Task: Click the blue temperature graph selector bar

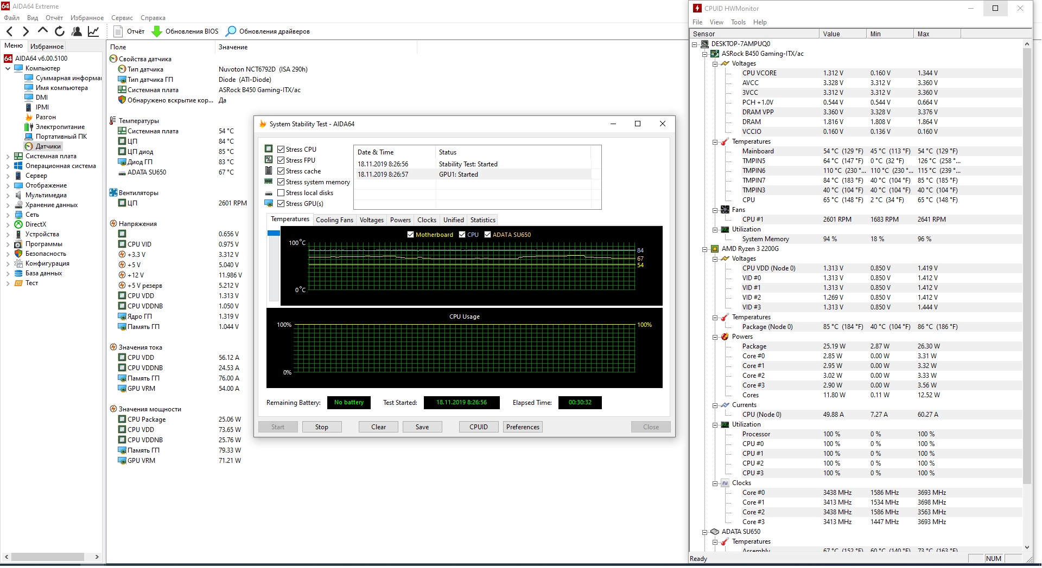Action: pyautogui.click(x=274, y=233)
